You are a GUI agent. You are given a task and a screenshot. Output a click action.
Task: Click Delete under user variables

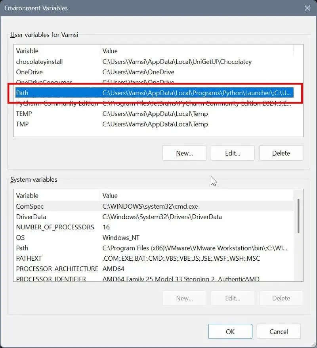pyautogui.click(x=281, y=153)
